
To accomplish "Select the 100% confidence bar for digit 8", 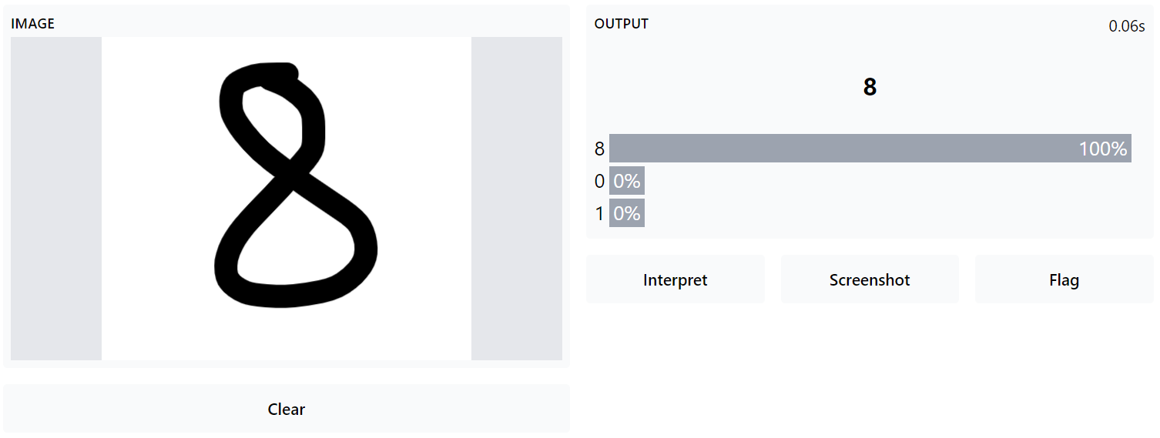I will point(870,148).
